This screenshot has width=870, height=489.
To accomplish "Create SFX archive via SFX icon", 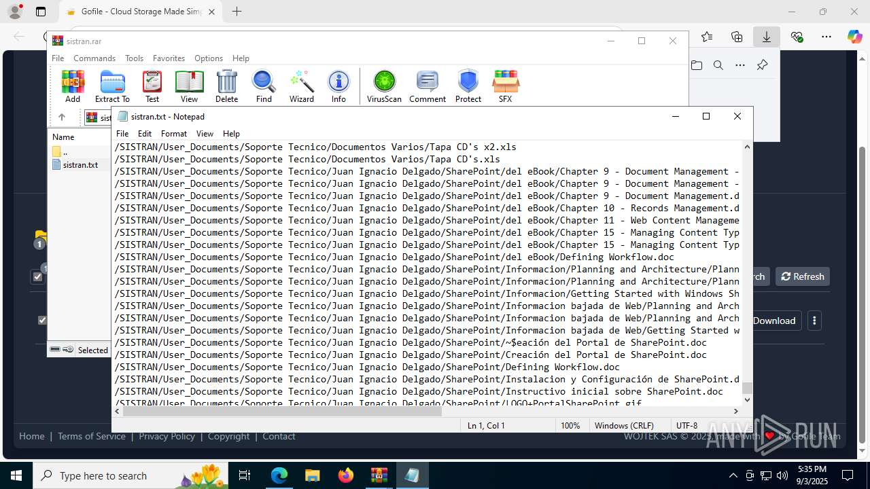I will tap(505, 86).
